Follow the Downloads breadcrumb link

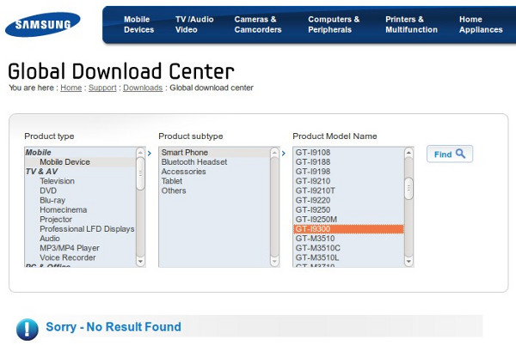143,88
